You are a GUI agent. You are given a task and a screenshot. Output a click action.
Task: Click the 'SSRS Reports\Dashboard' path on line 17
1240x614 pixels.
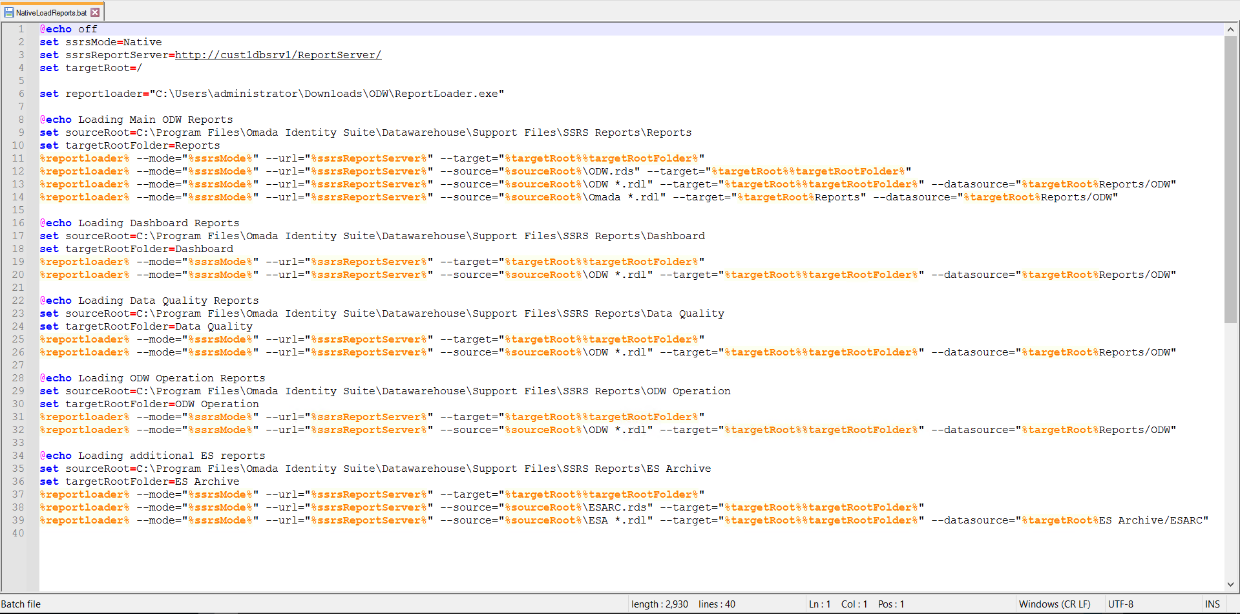(634, 236)
